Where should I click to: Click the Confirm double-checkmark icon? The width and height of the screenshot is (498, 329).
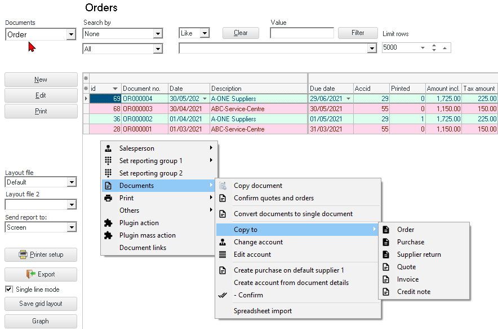[x=223, y=295]
